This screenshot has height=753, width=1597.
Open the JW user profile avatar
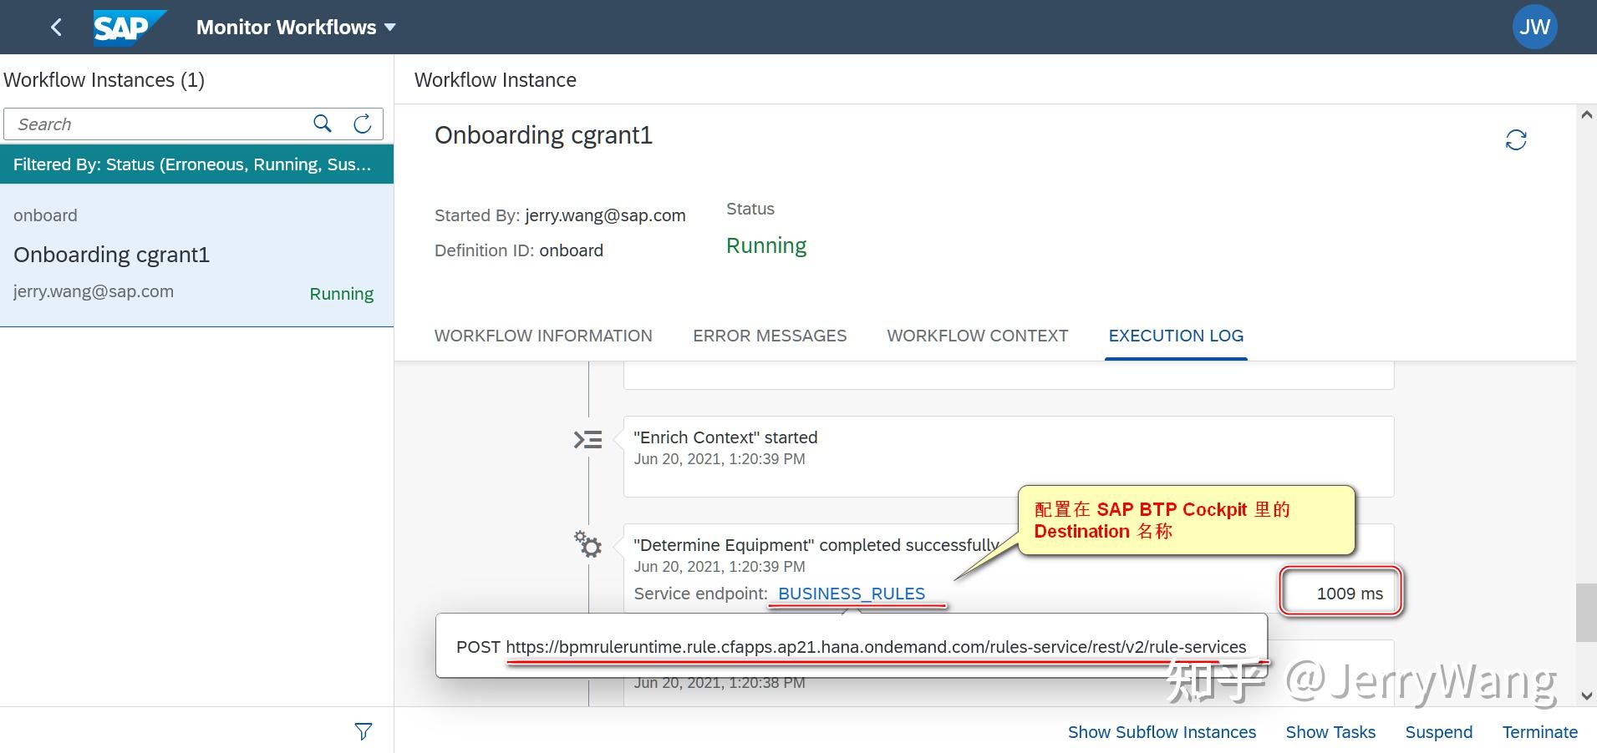click(x=1535, y=26)
